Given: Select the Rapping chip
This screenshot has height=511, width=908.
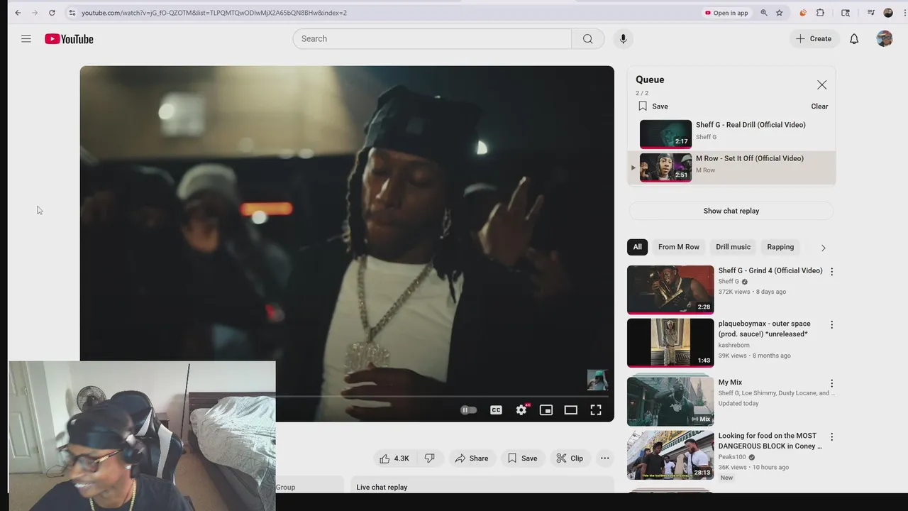Looking at the screenshot, I should 780,247.
